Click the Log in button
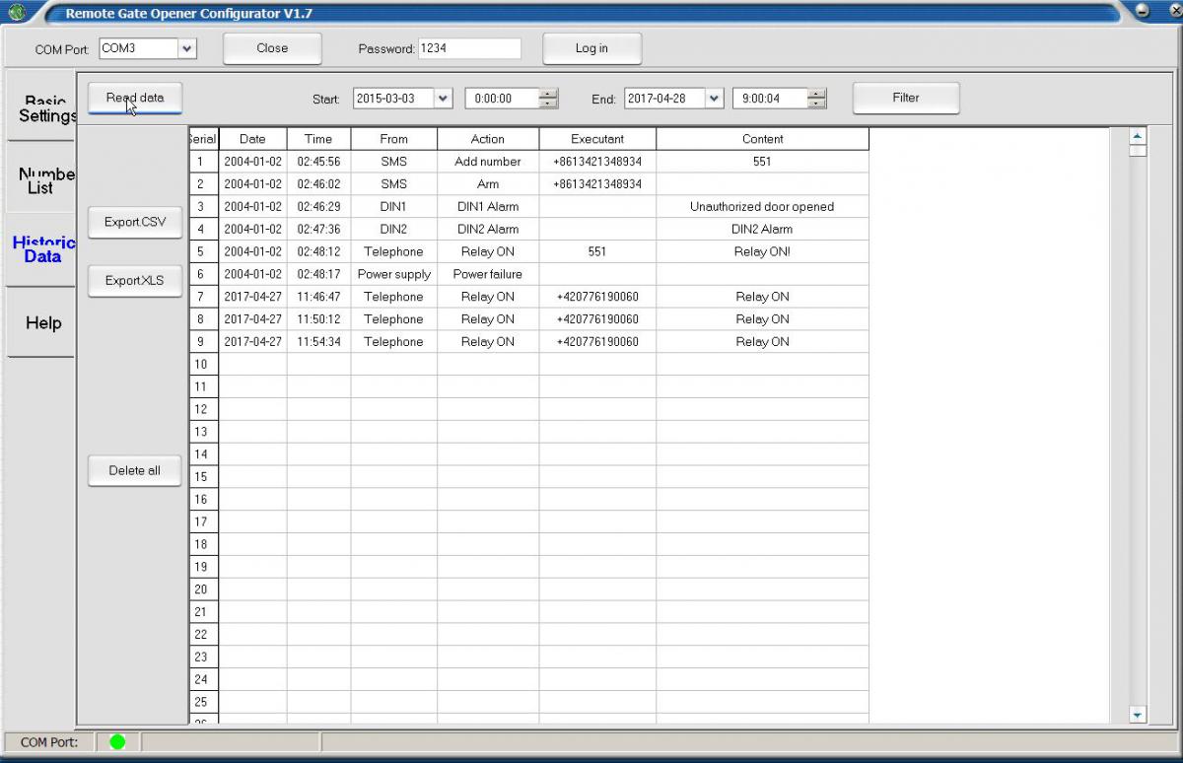Screen dimensions: 1183x763 coord(591,48)
